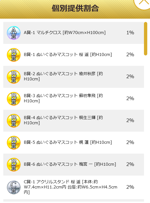Click the B賞 badge beside B賞-6 梅宮 一

(14, 165)
